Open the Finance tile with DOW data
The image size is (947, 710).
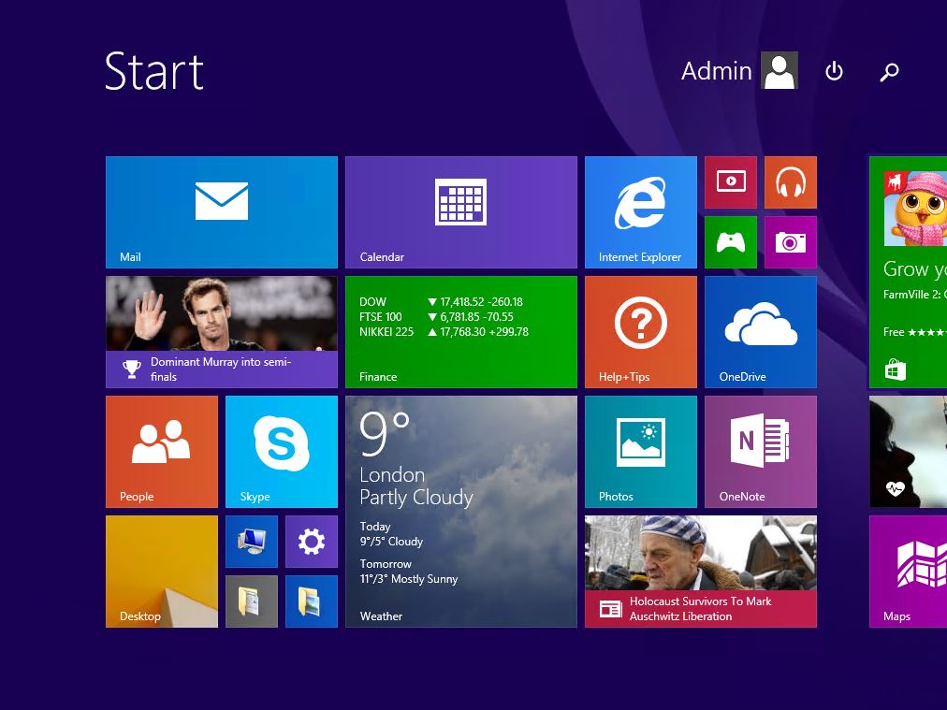coord(460,331)
